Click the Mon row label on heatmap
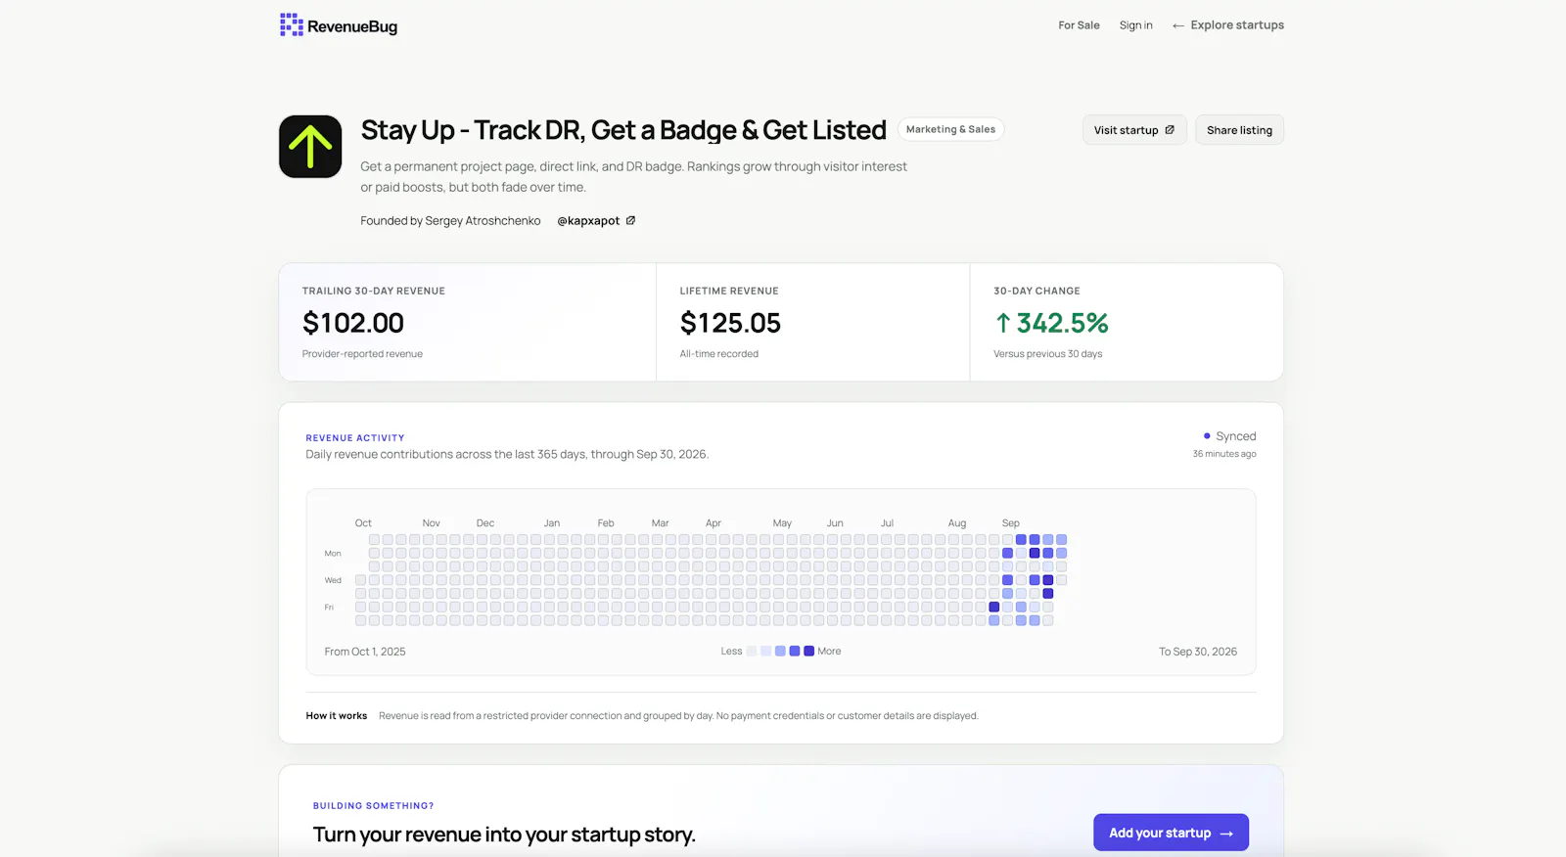 (x=333, y=554)
